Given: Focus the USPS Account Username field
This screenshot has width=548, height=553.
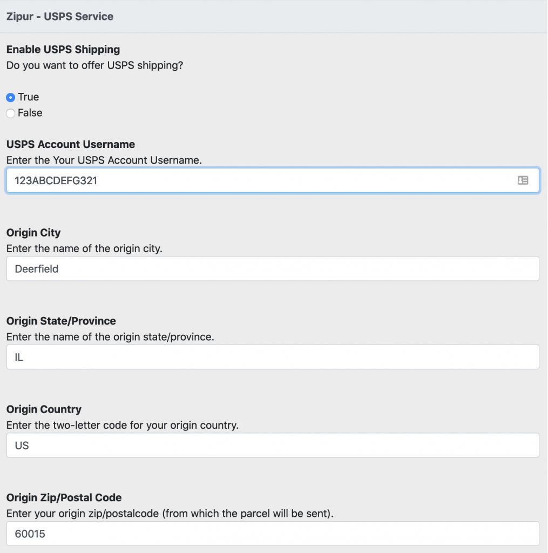Looking at the screenshot, I should point(273,180).
